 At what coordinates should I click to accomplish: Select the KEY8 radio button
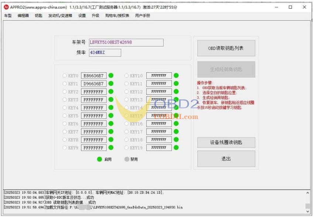point(65,140)
